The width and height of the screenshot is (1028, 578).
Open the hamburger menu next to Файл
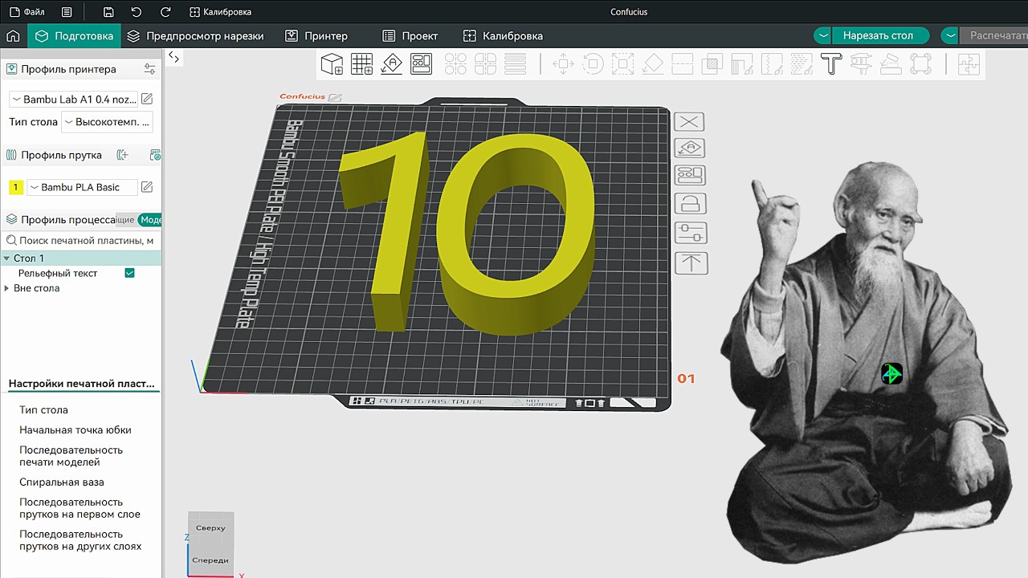pos(67,12)
